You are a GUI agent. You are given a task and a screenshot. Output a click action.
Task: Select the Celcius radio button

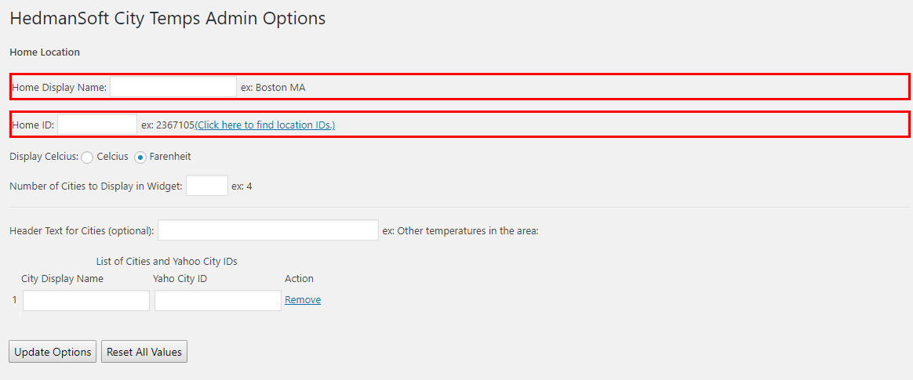point(87,157)
